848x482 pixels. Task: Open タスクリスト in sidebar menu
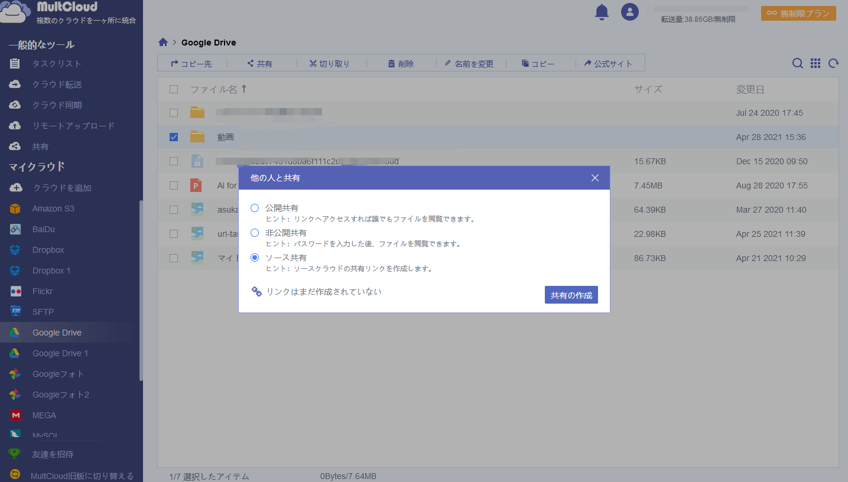(57, 64)
